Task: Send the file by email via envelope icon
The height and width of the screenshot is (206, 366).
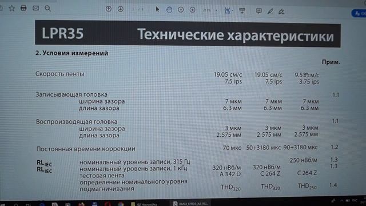Action: [35, 8]
